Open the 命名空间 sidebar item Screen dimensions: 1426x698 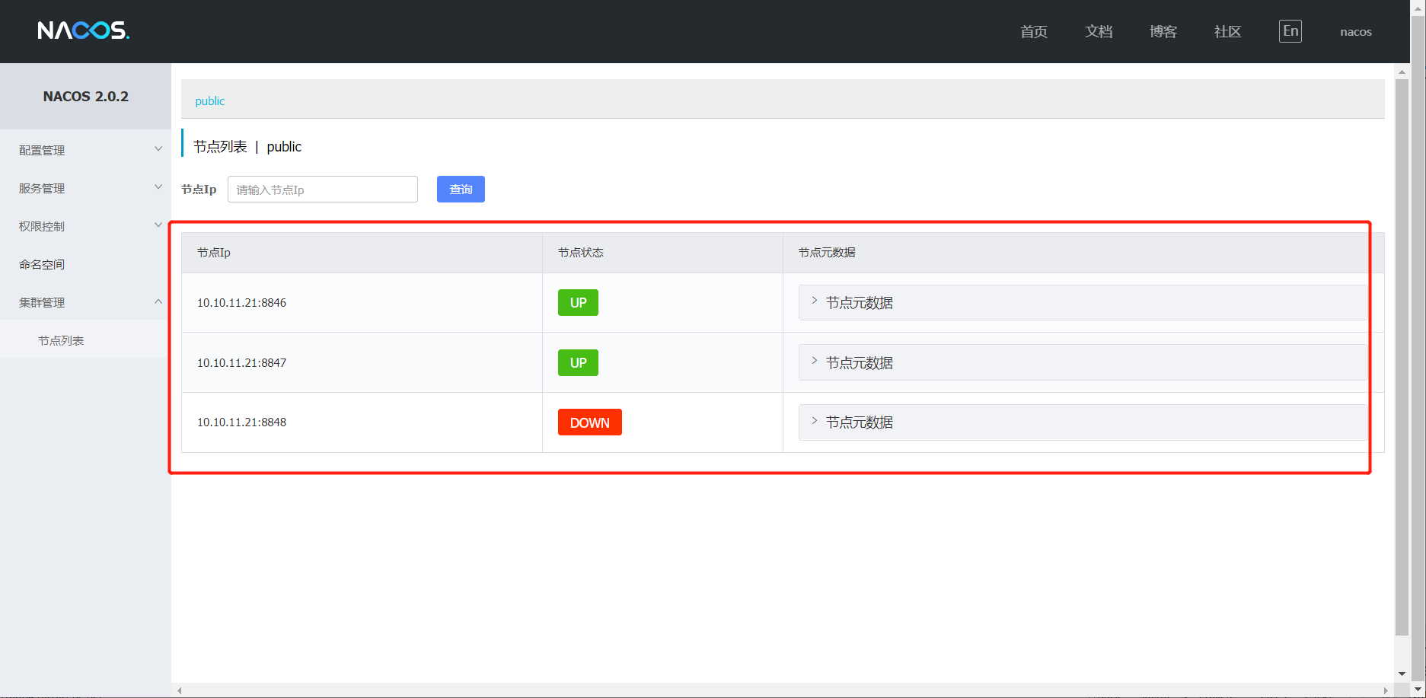coord(85,264)
